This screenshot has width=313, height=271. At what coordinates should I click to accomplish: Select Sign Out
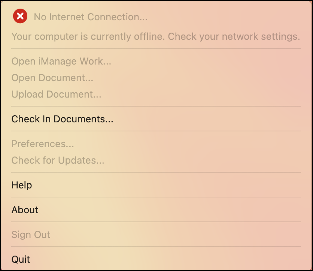tap(31, 235)
